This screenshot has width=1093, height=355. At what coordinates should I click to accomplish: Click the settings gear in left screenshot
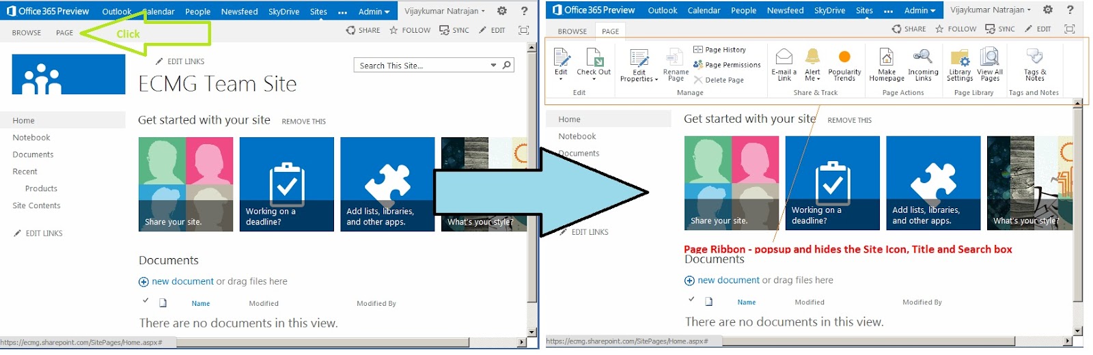pos(502,11)
